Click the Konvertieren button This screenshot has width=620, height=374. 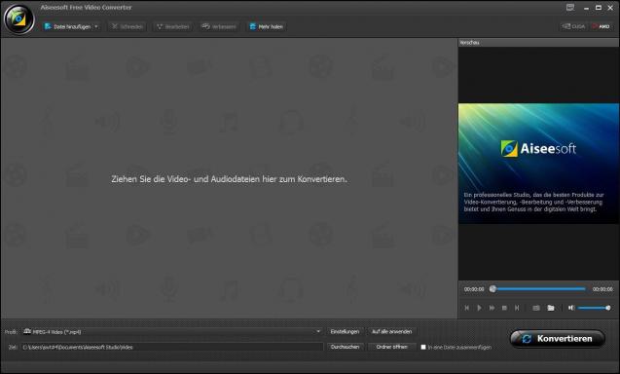click(558, 339)
